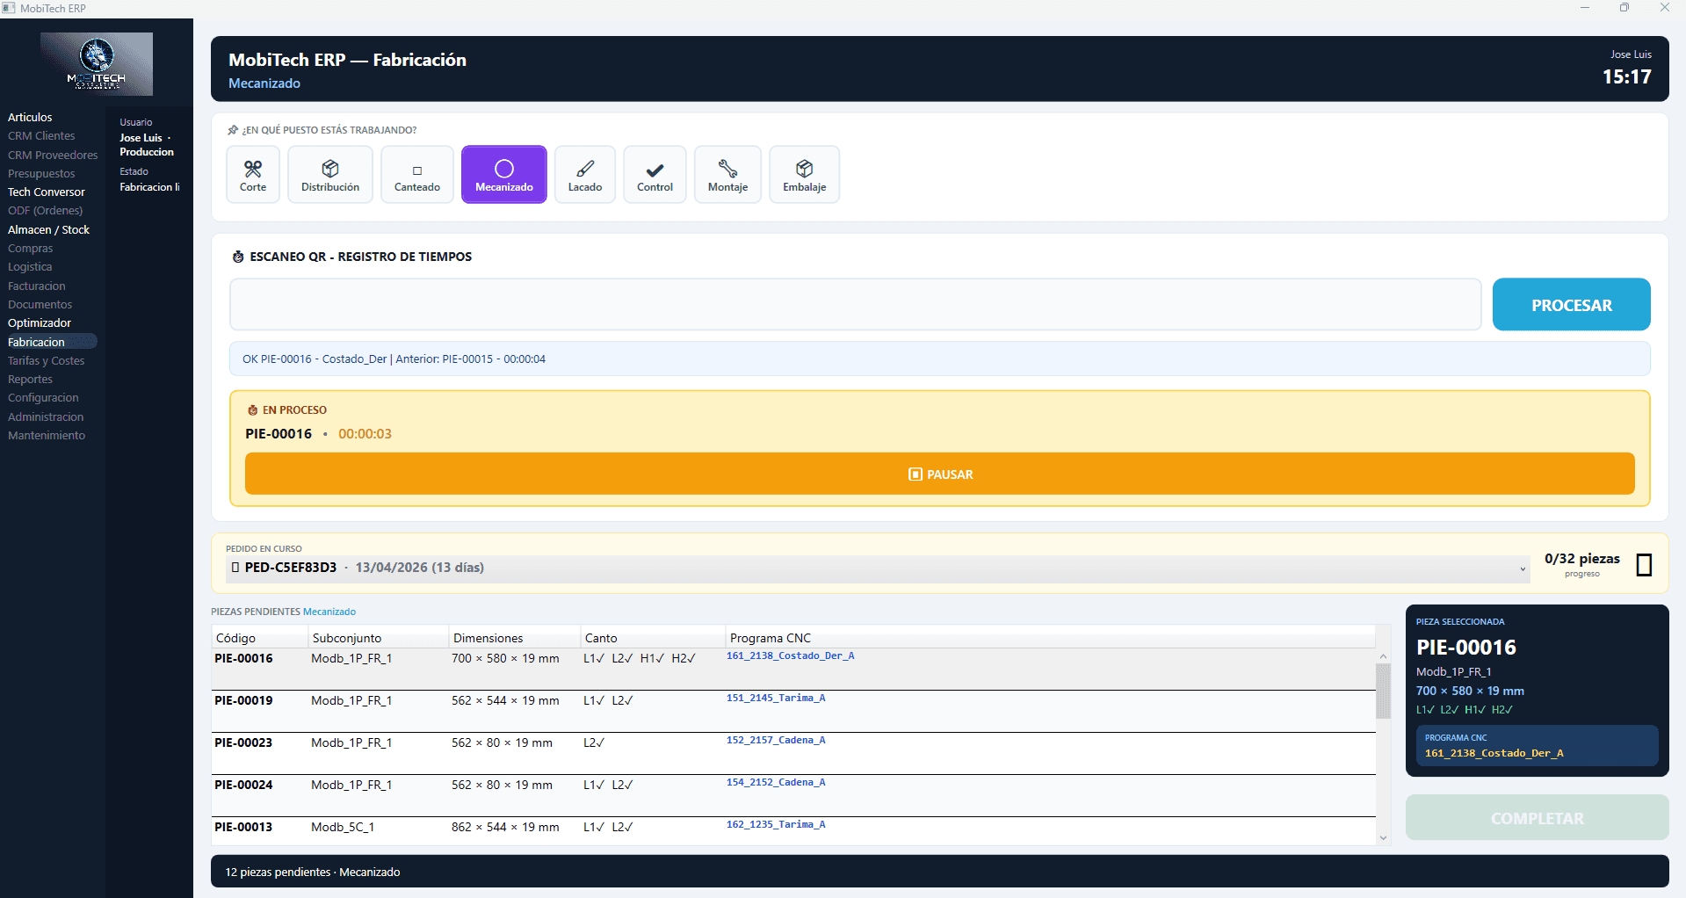
Task: Click the progress indicator beside 0/32 piezas
Action: tap(1644, 565)
